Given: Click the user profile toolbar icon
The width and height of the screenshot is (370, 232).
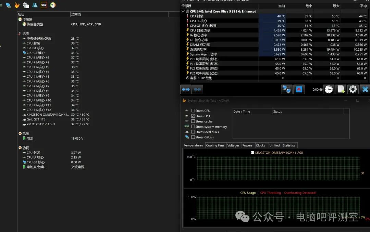Looking at the screenshot, I should pyautogui.click(x=35, y=5).
